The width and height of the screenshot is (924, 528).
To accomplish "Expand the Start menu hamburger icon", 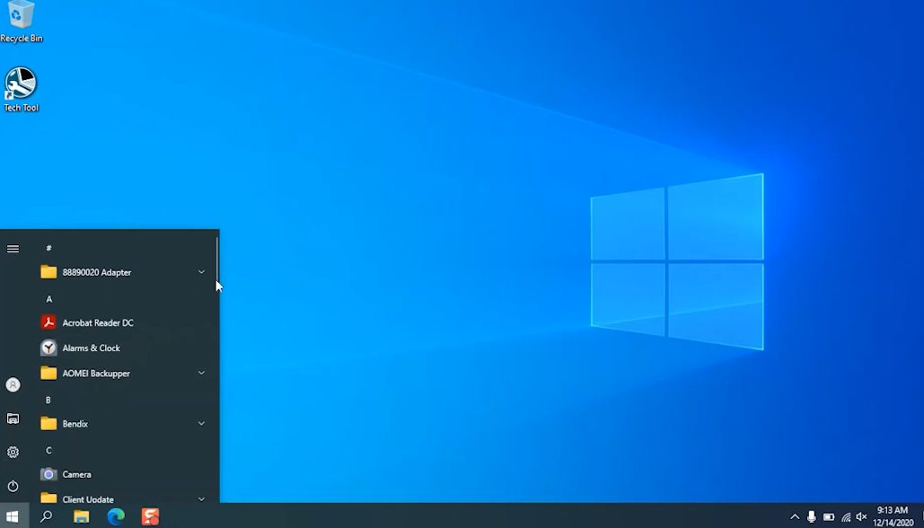I will [x=13, y=249].
